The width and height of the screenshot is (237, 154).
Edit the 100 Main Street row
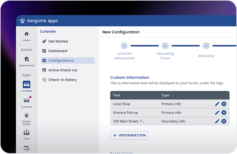point(217,121)
